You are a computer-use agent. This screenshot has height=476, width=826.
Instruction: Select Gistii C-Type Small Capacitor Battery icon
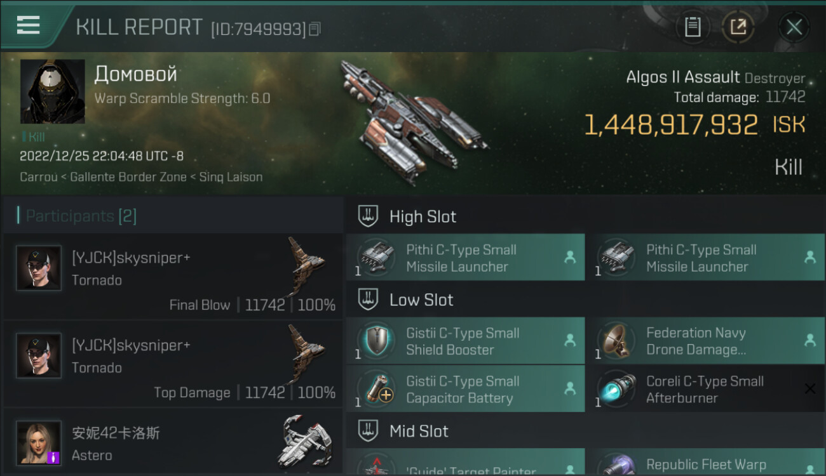coord(376,389)
